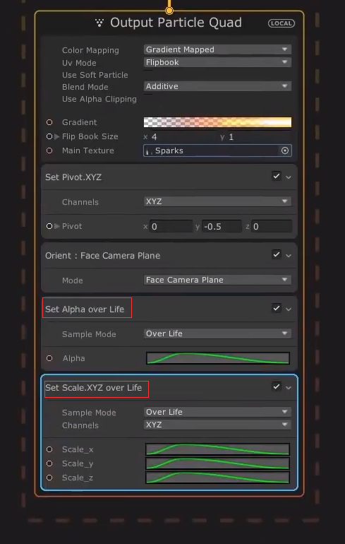
Task: Open the Color Mapping dropdown
Action: click(x=217, y=49)
